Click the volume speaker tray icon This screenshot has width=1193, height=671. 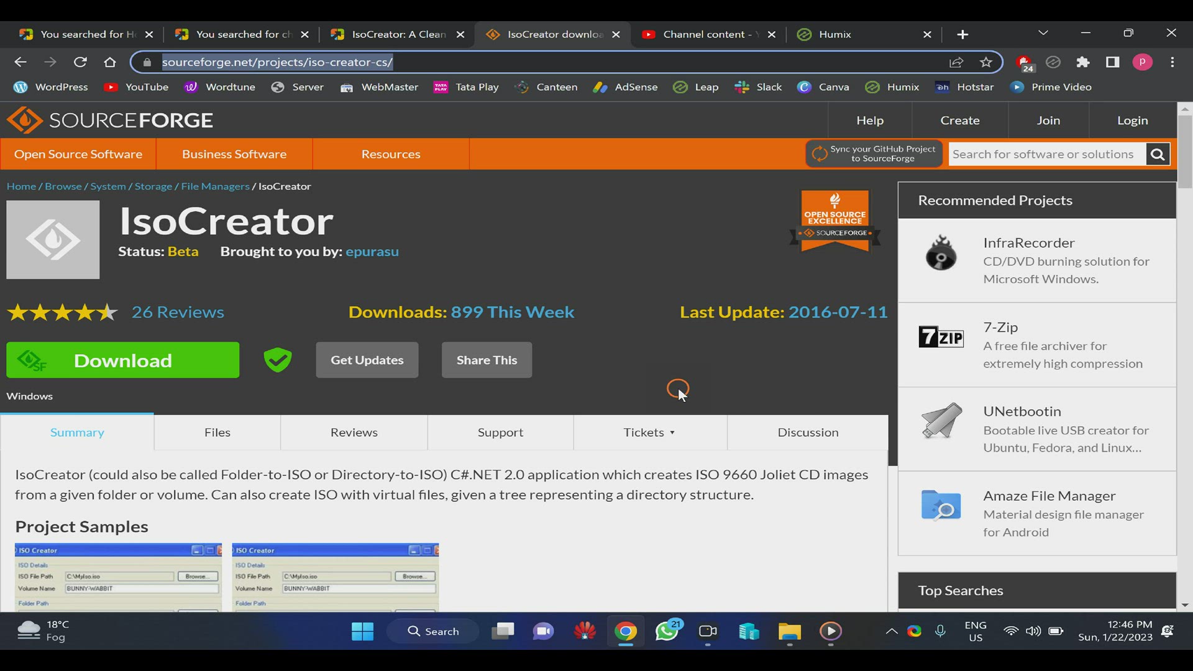click(1033, 631)
